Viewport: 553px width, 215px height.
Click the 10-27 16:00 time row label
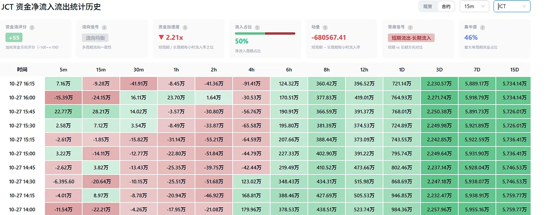coord(22,97)
